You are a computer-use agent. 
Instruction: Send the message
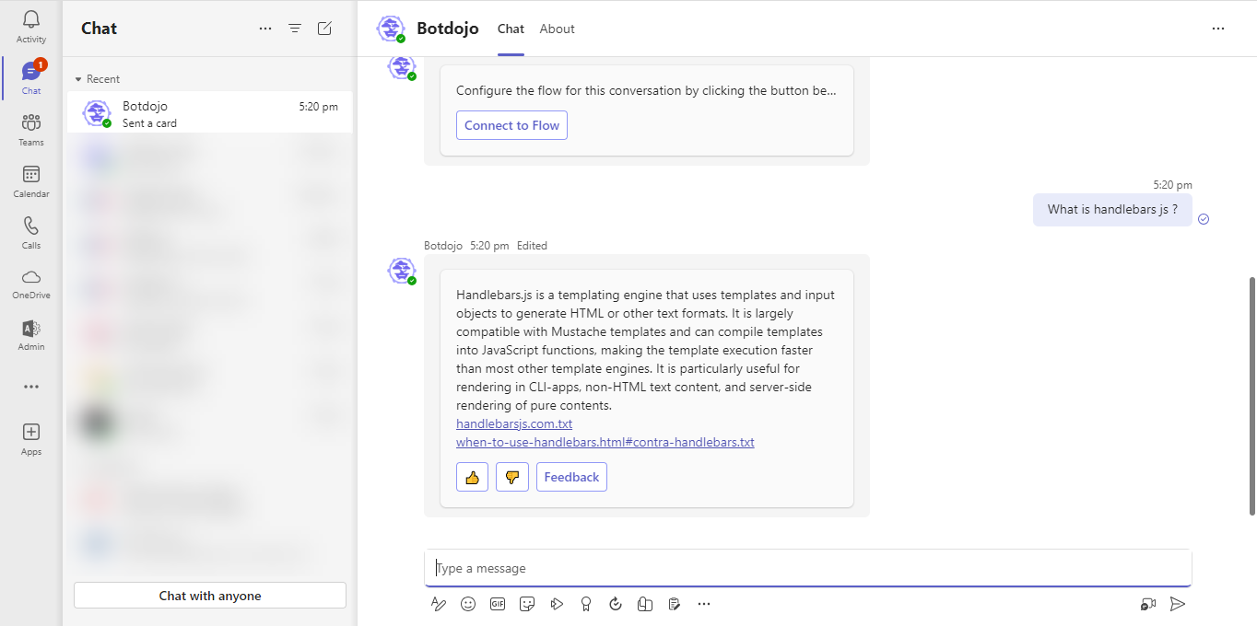[x=1177, y=604]
